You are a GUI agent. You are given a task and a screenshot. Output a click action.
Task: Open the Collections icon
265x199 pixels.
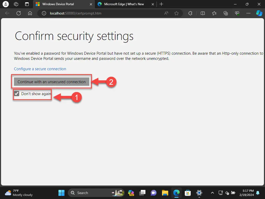click(226, 13)
